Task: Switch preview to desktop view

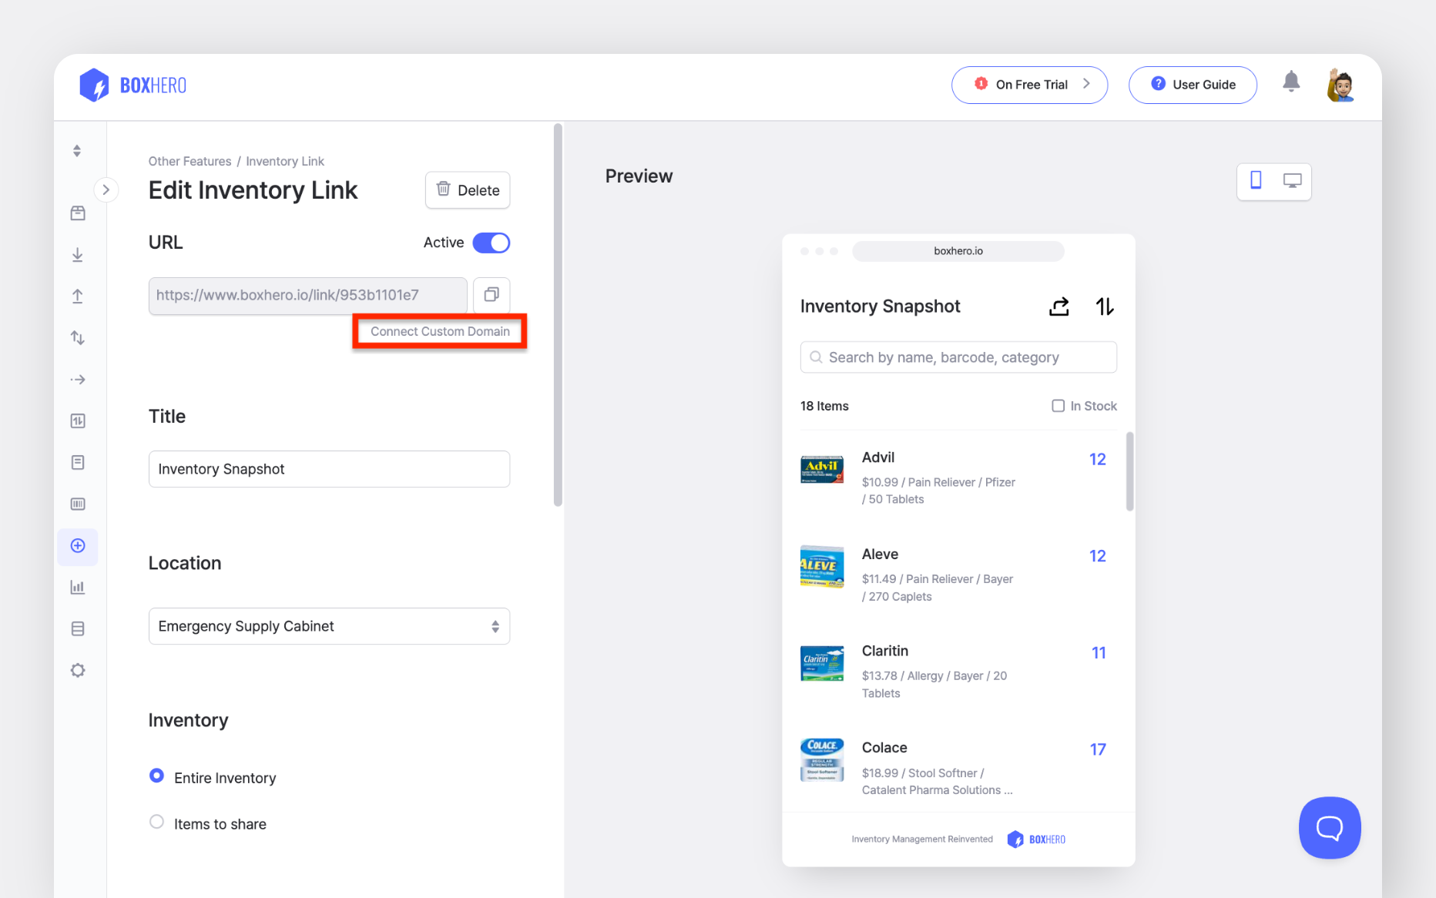Action: tap(1292, 181)
